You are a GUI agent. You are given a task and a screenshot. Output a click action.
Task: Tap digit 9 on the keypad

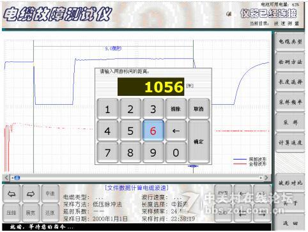(x=153, y=153)
